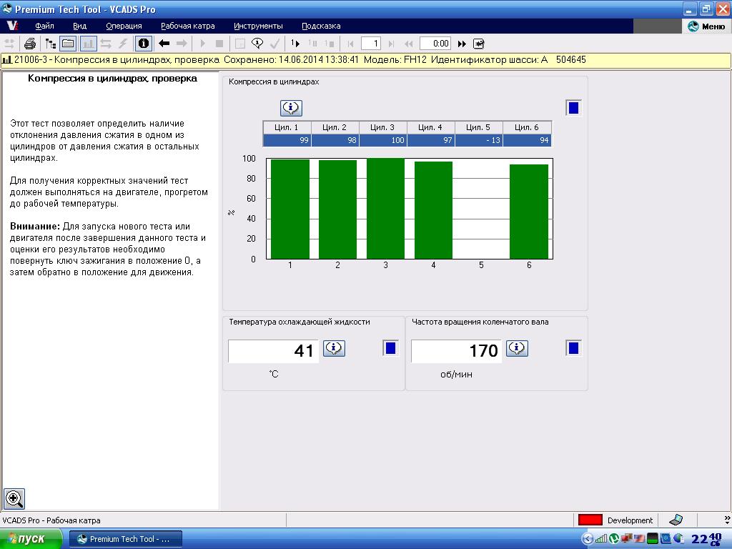Click the record number field showing 1
The width and height of the screenshot is (732, 549).
pyautogui.click(x=371, y=44)
